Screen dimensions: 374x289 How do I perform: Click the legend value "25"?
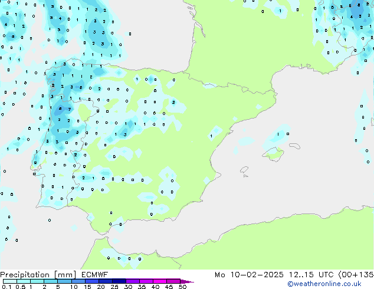coord(114,287)
